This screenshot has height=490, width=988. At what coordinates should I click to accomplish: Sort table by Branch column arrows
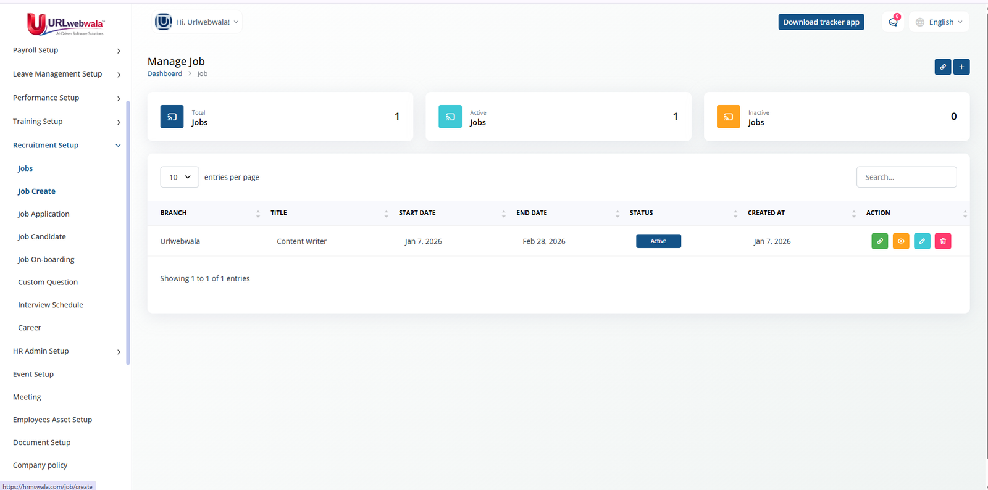258,214
